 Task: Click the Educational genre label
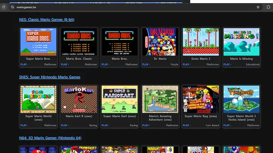[x=253, y=64]
